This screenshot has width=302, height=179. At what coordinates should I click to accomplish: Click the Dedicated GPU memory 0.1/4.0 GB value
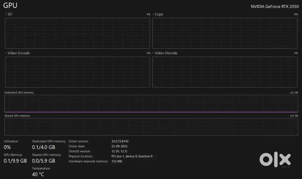43,147
